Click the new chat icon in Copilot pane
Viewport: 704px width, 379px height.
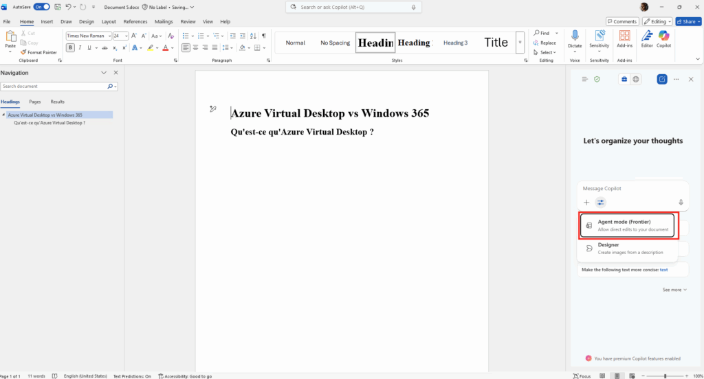[662, 80]
